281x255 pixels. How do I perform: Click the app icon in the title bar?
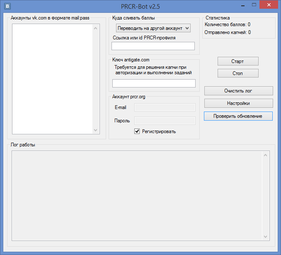(x=7, y=6)
